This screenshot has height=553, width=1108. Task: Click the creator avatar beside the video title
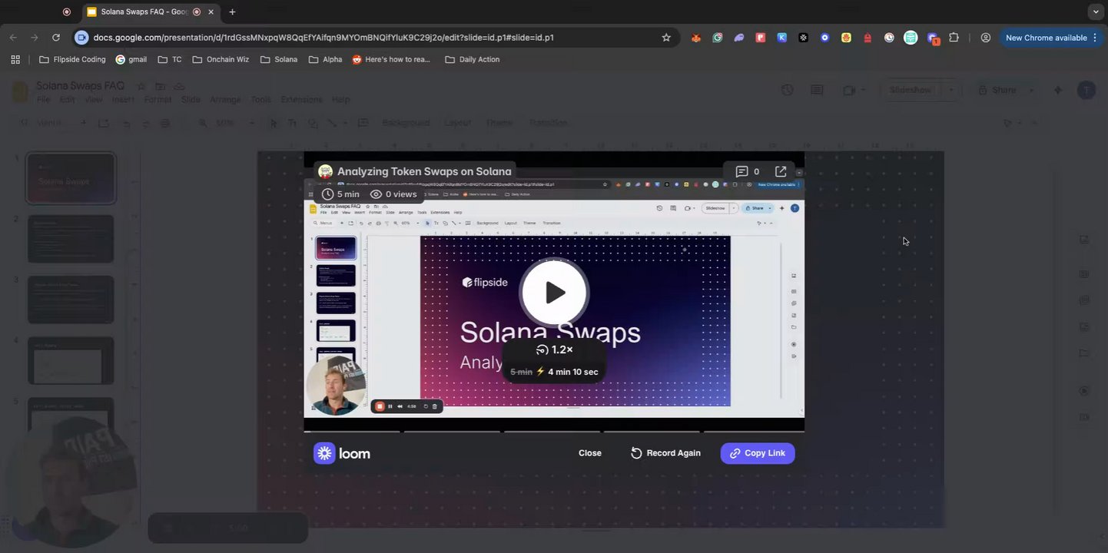(325, 171)
